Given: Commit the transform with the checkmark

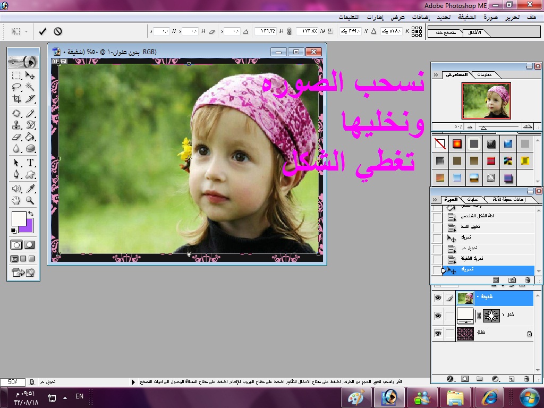Looking at the screenshot, I should (42, 31).
